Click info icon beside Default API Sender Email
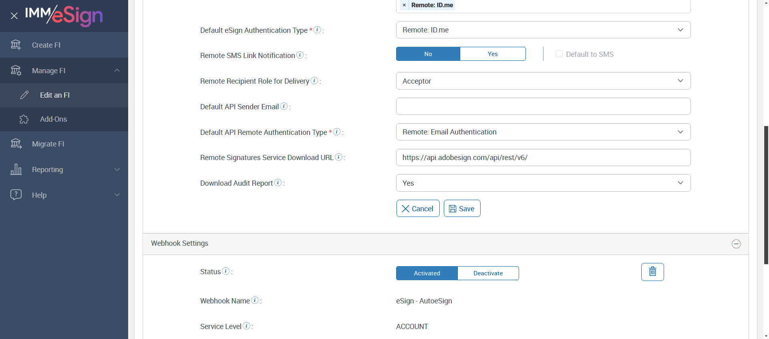The image size is (769, 339). pyautogui.click(x=284, y=106)
